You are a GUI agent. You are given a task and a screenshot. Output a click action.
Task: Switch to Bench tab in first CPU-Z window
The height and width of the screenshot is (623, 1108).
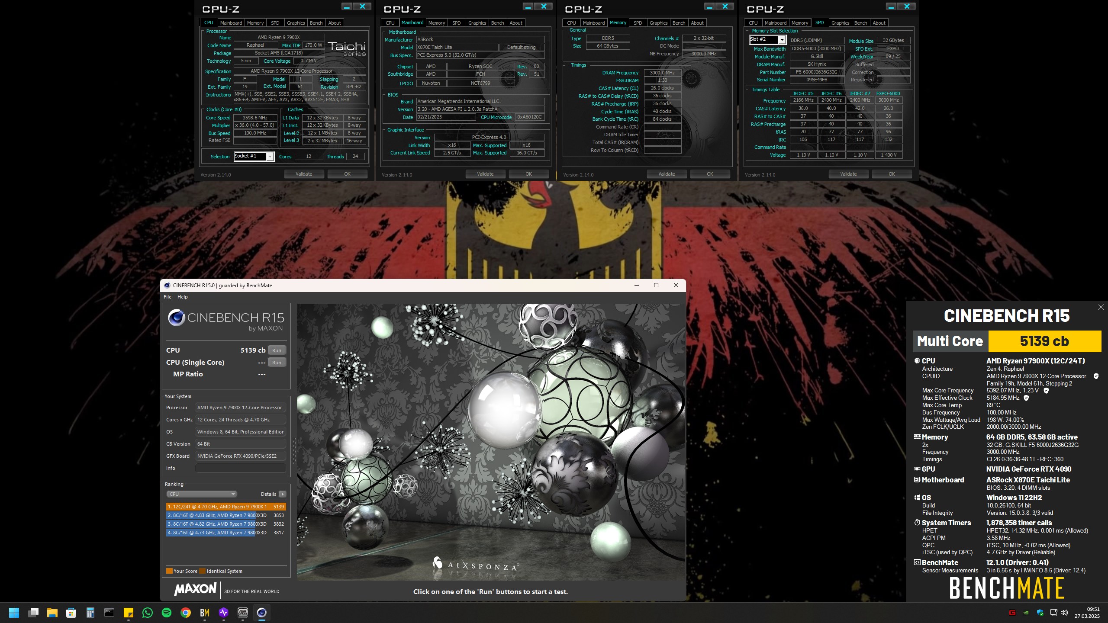coord(316,23)
